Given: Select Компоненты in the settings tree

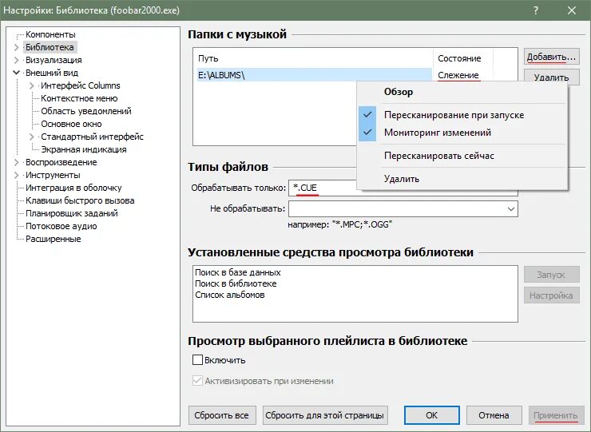Looking at the screenshot, I should (50, 34).
